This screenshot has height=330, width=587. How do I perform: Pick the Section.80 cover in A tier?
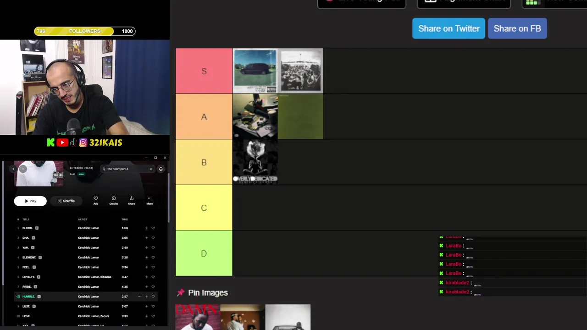click(255, 116)
